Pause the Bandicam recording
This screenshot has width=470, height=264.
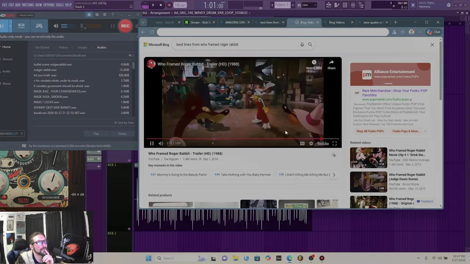pyautogui.click(x=113, y=26)
